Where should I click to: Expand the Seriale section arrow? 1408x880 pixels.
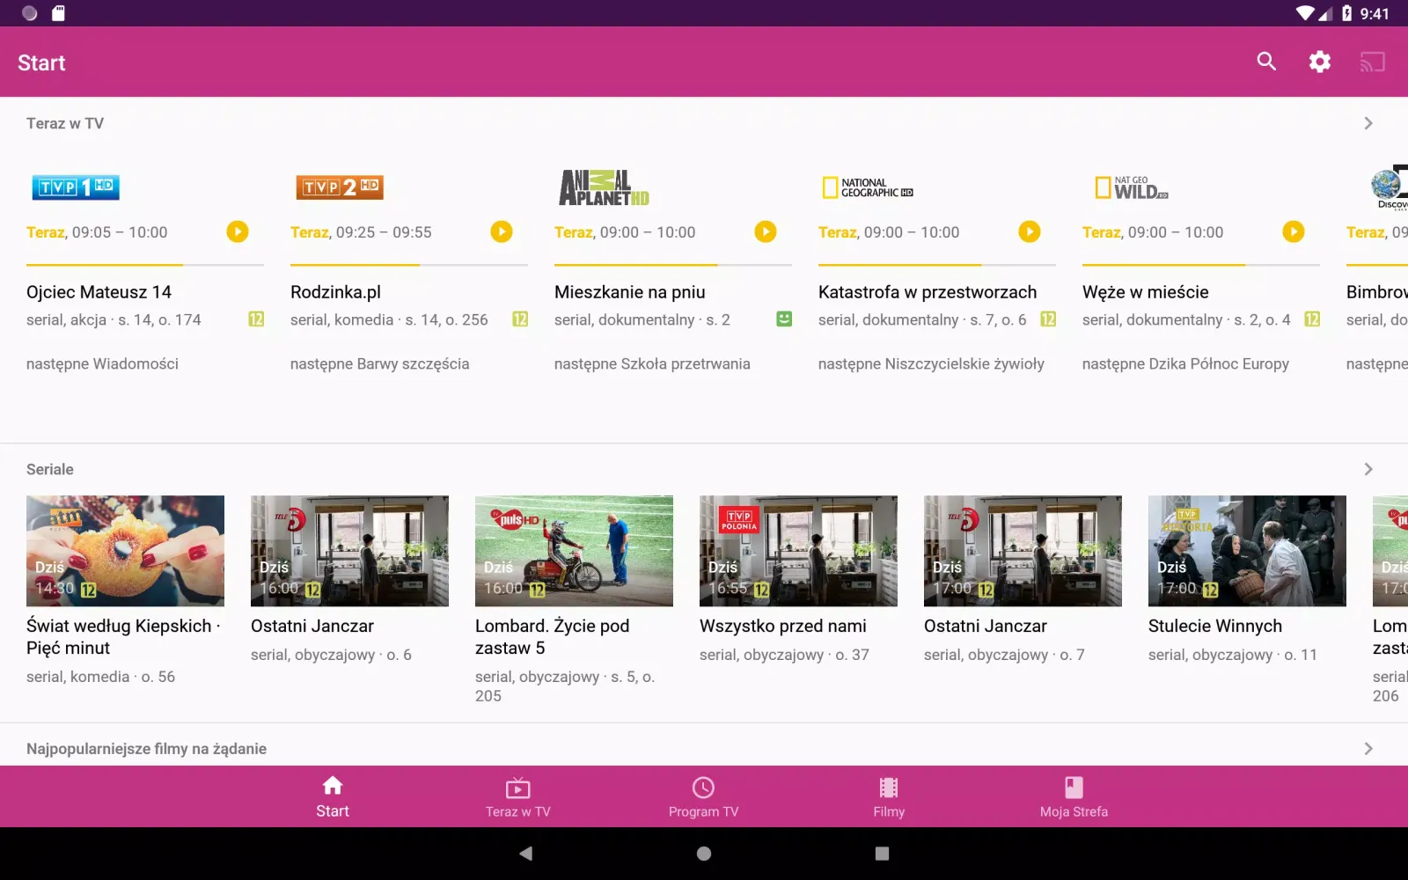tap(1368, 469)
